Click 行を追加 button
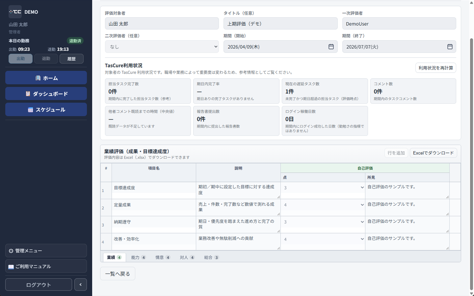This screenshot has height=296, width=474. 396,153
